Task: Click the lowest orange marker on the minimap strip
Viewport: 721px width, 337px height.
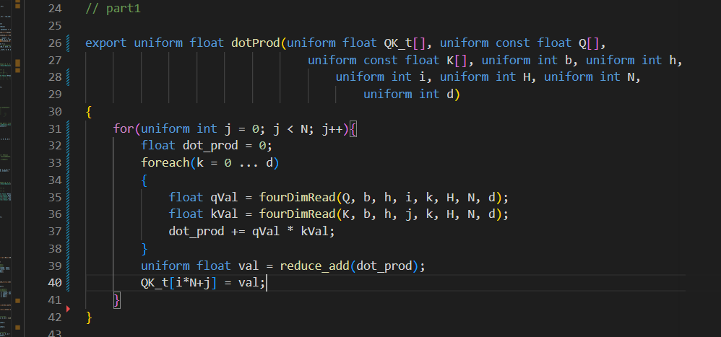Action: (x=17, y=328)
